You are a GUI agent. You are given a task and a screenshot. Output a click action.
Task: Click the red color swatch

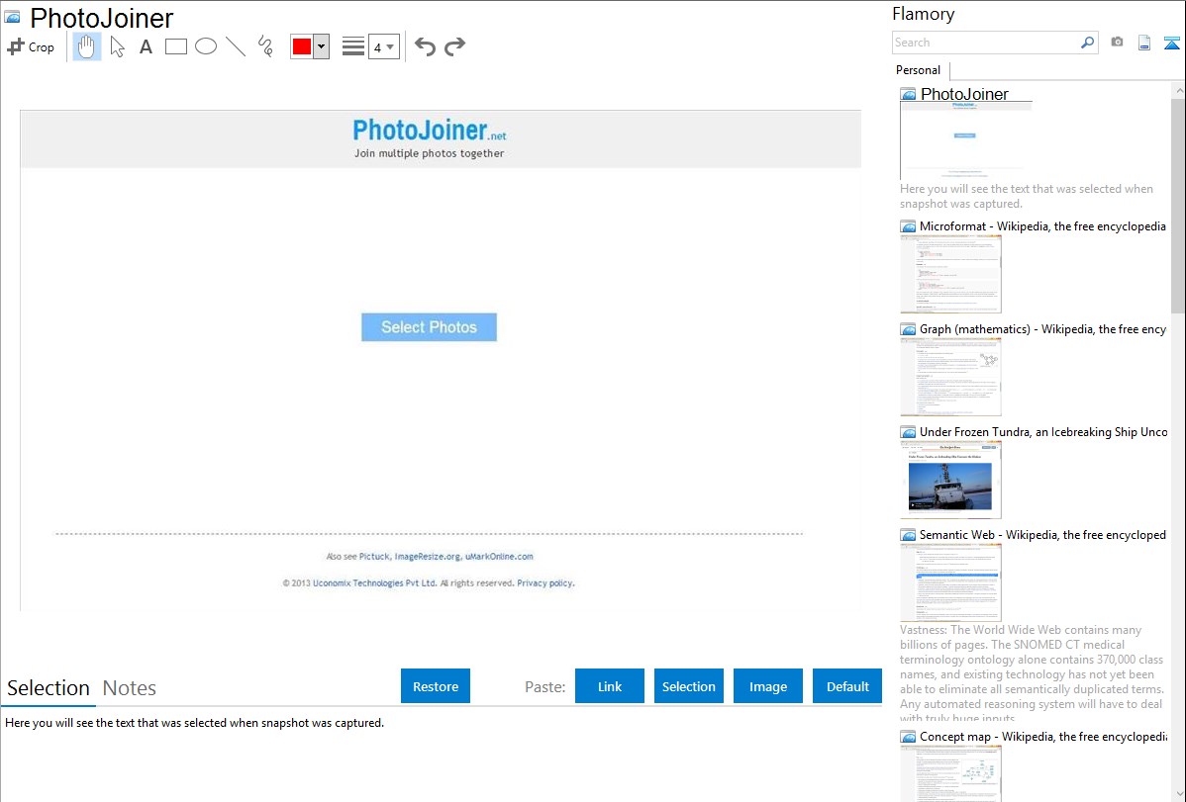[302, 46]
